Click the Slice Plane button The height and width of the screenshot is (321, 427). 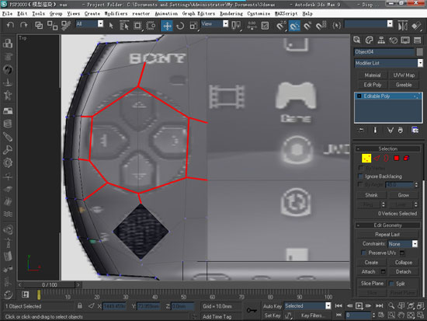click(x=372, y=284)
